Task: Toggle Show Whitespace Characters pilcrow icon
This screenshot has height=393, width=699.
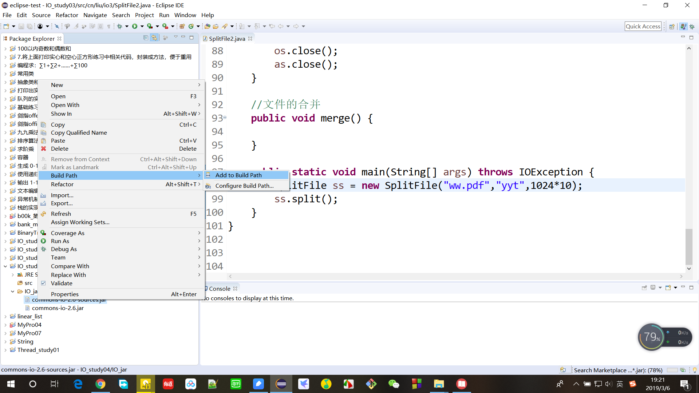Action: (x=108, y=26)
